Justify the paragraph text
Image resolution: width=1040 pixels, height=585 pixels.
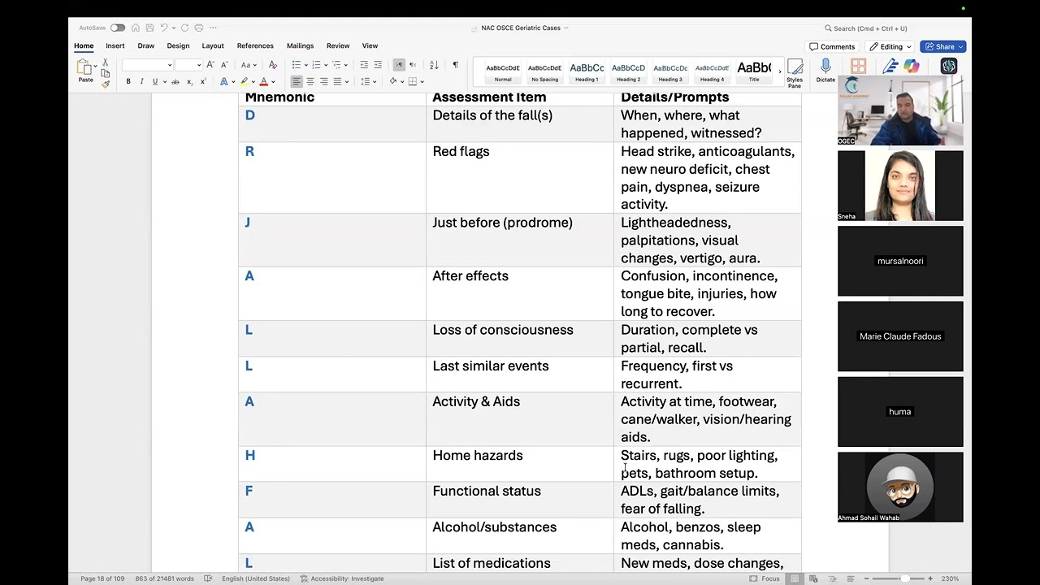(x=337, y=81)
